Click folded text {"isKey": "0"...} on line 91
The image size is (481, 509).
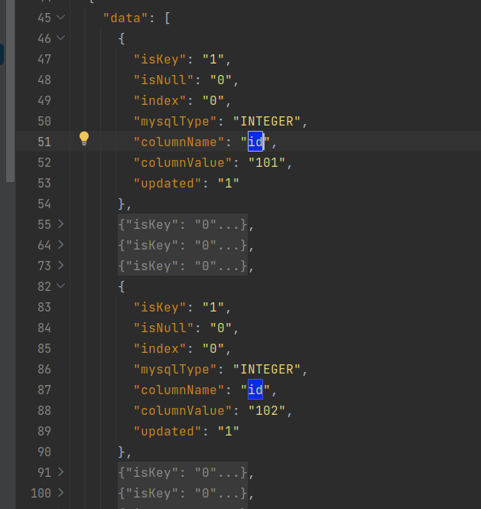(x=183, y=472)
